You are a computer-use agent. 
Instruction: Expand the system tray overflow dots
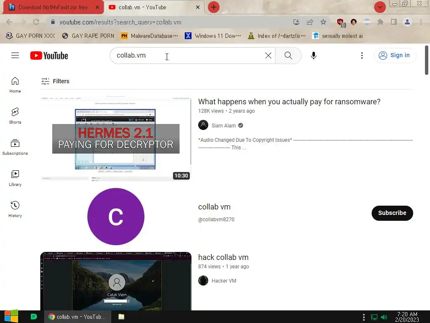(364, 317)
